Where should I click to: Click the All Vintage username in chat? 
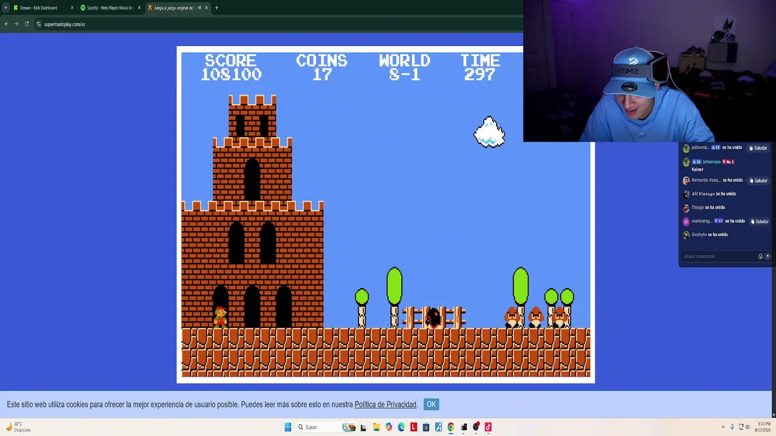(x=703, y=194)
